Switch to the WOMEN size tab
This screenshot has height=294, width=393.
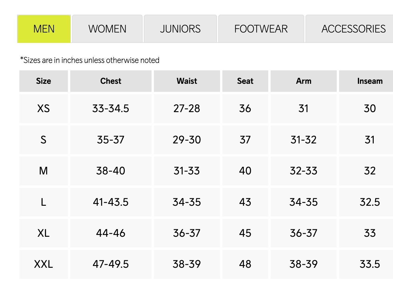click(107, 29)
